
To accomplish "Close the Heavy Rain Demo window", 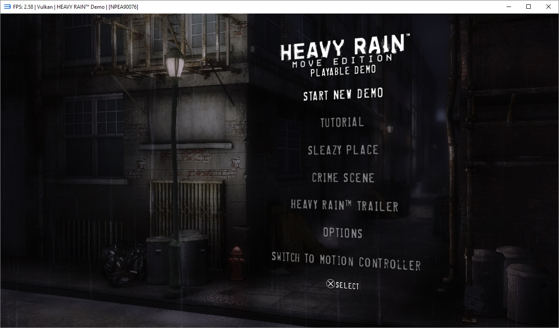I will [x=549, y=7].
